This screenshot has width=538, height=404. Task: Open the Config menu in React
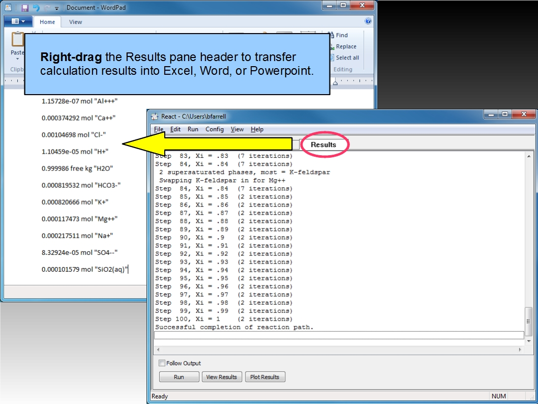point(215,129)
